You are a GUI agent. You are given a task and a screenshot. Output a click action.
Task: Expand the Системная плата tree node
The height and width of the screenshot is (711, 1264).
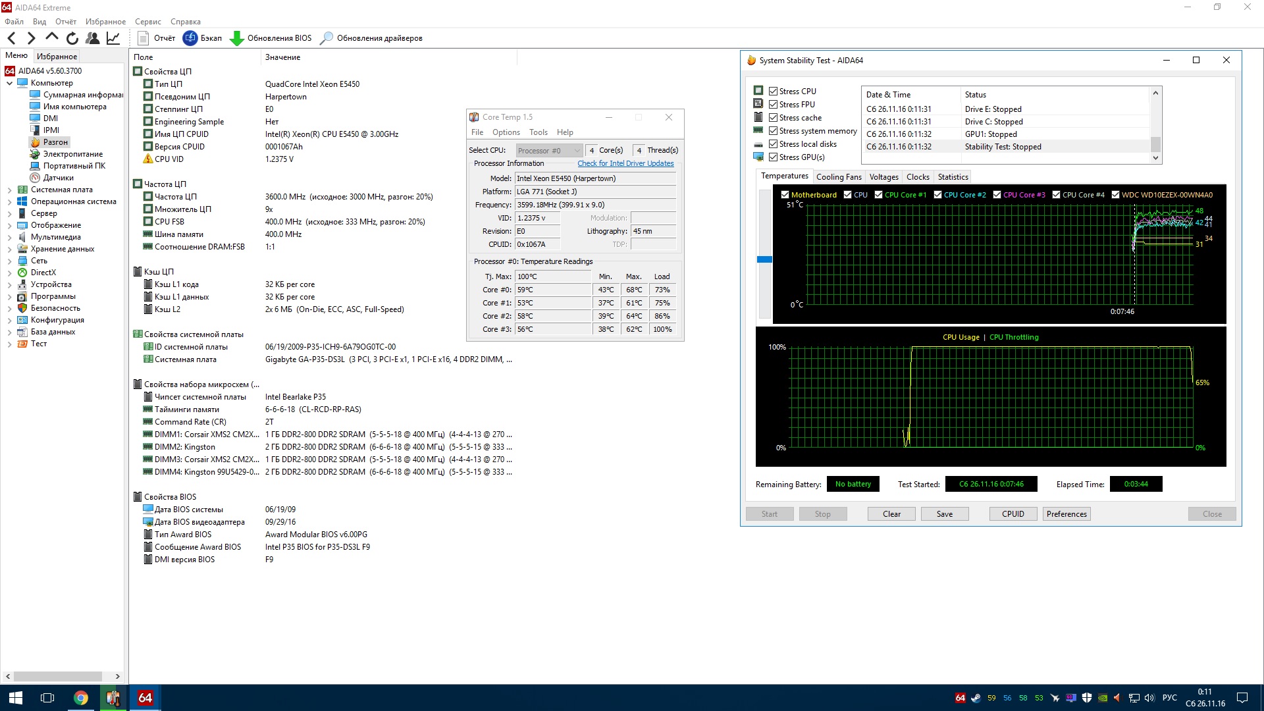point(9,190)
